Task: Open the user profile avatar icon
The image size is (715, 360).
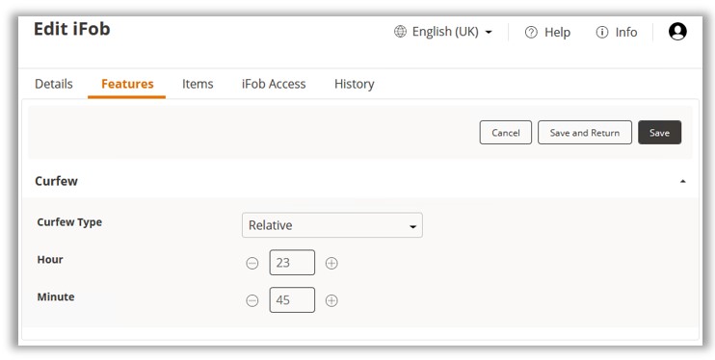Action: pos(677,32)
